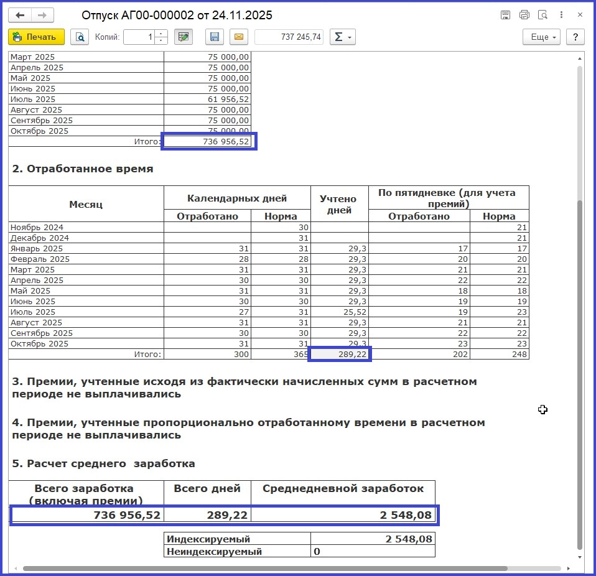The image size is (596, 576).
Task: Click the Копий number input field
Action: coord(139,37)
